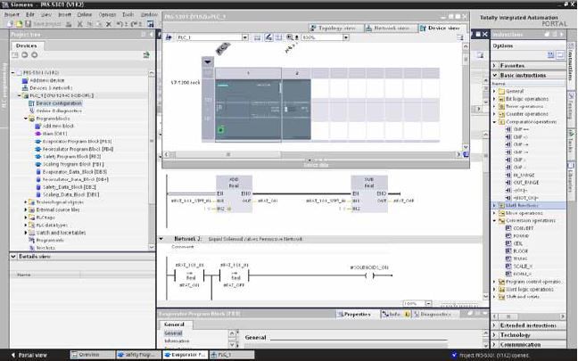Select the module in rack slot 2
Screen dimensions: 578x361
point(296,110)
